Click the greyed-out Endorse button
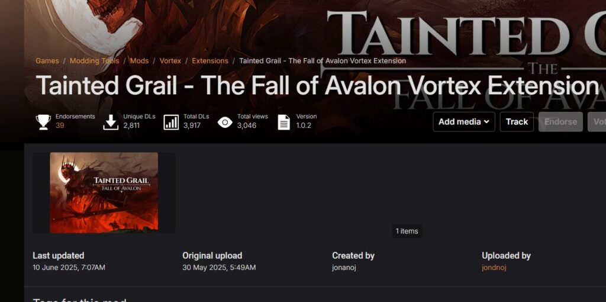Image resolution: width=606 pixels, height=302 pixels. pos(560,122)
